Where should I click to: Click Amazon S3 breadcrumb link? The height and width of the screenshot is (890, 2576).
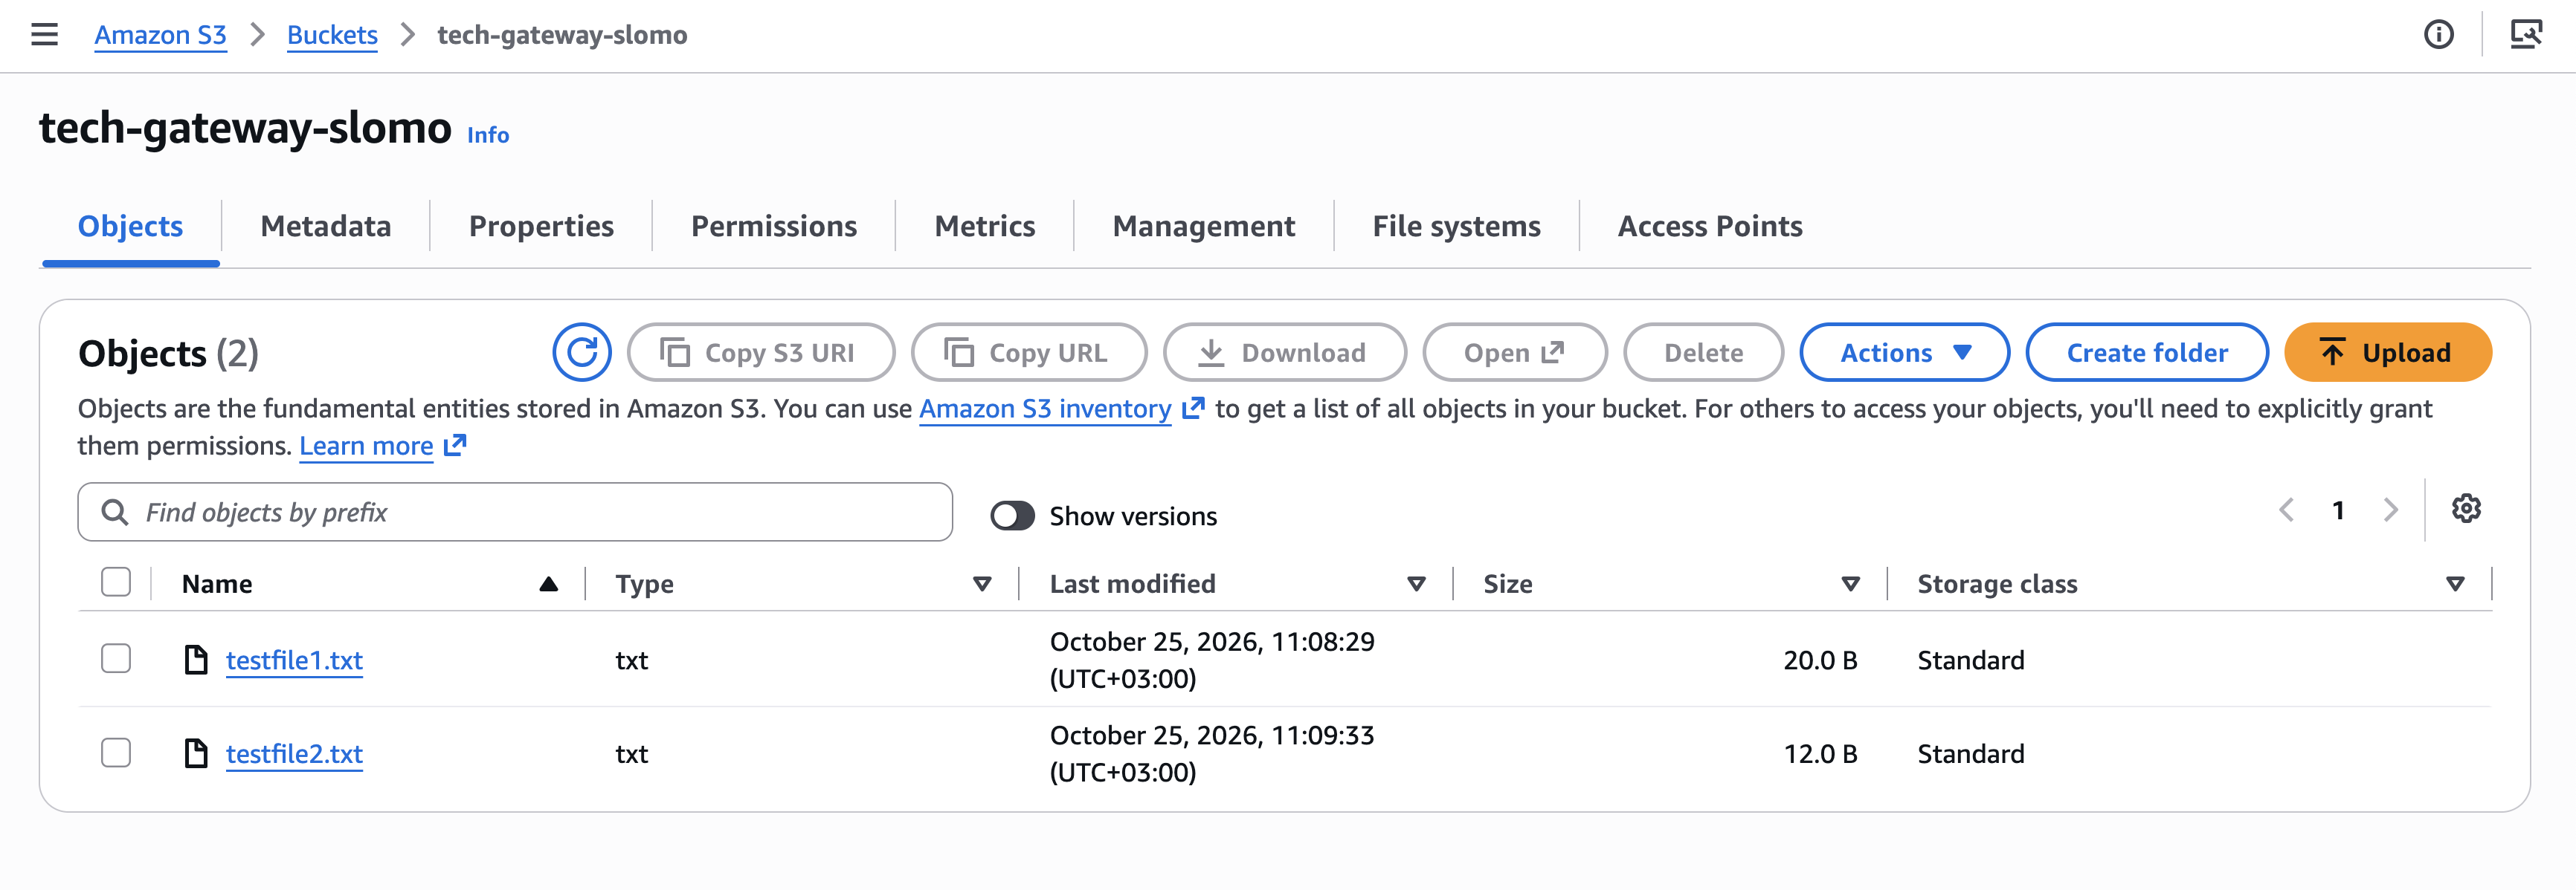click(161, 35)
